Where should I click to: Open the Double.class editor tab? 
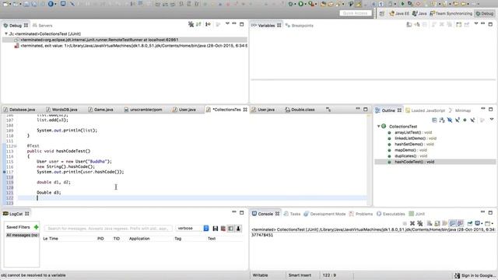(x=300, y=110)
